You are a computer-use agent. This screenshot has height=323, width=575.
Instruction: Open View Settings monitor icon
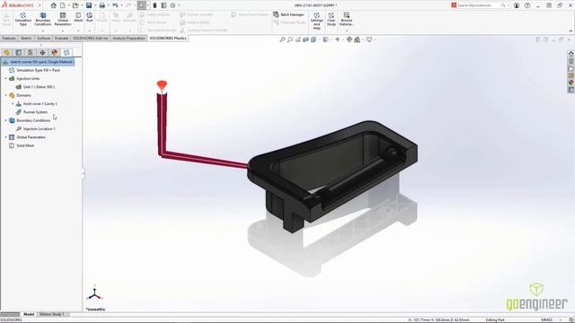369,39
